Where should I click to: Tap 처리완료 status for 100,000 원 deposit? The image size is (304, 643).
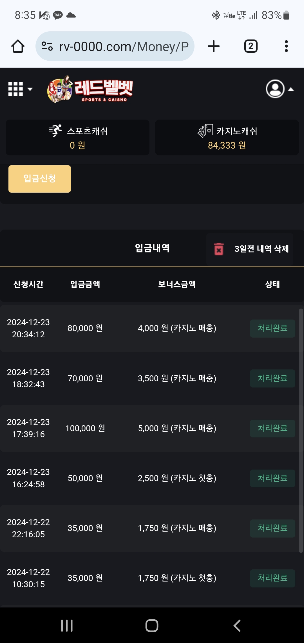(272, 428)
